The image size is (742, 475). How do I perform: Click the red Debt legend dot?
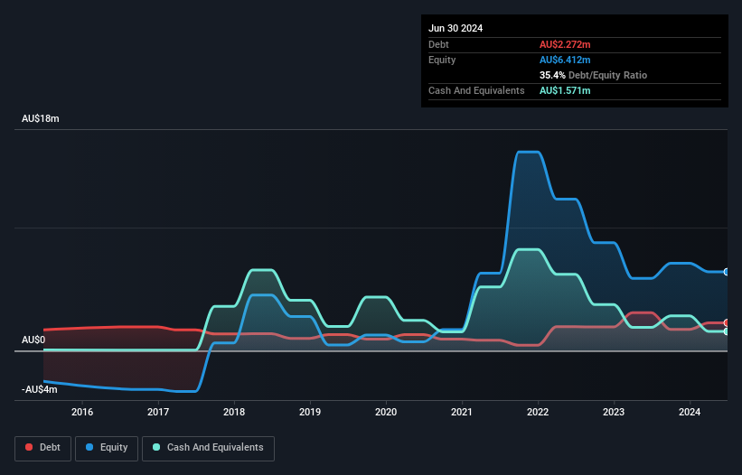[29, 447]
